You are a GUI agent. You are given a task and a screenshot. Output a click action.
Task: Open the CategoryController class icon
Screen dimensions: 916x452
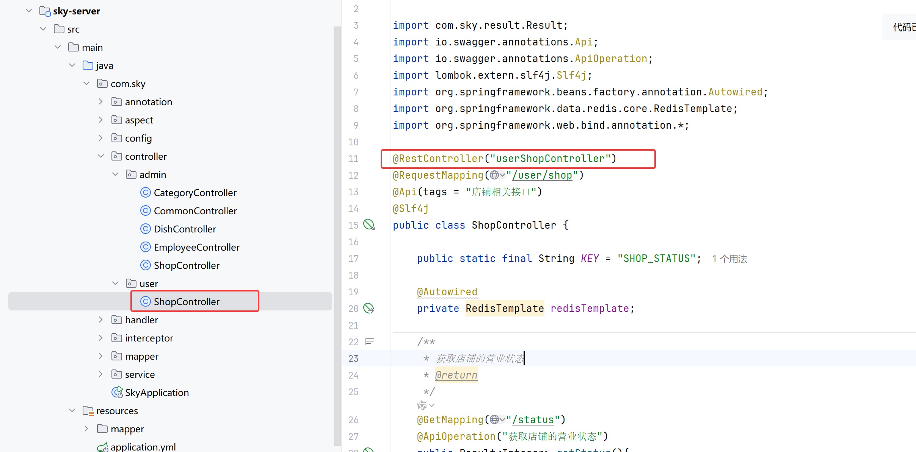[x=146, y=193]
